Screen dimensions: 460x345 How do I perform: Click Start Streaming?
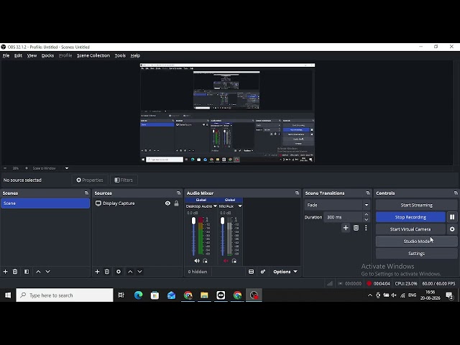[416, 205]
